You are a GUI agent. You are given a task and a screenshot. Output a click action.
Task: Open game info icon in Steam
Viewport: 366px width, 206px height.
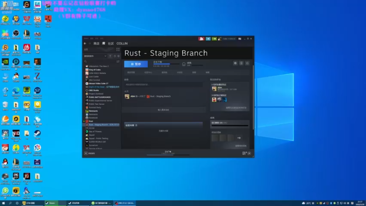tap(241, 63)
